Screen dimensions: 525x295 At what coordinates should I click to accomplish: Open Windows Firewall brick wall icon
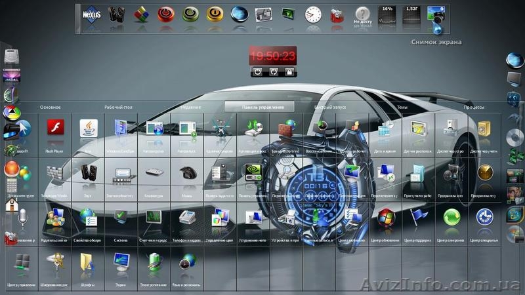285,127
